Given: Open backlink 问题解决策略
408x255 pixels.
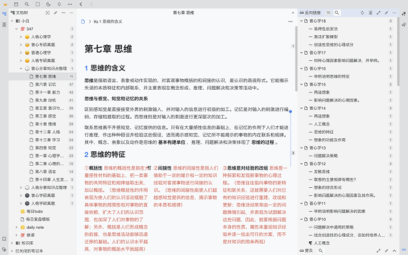Looking at the screenshot, I should 326,156.
